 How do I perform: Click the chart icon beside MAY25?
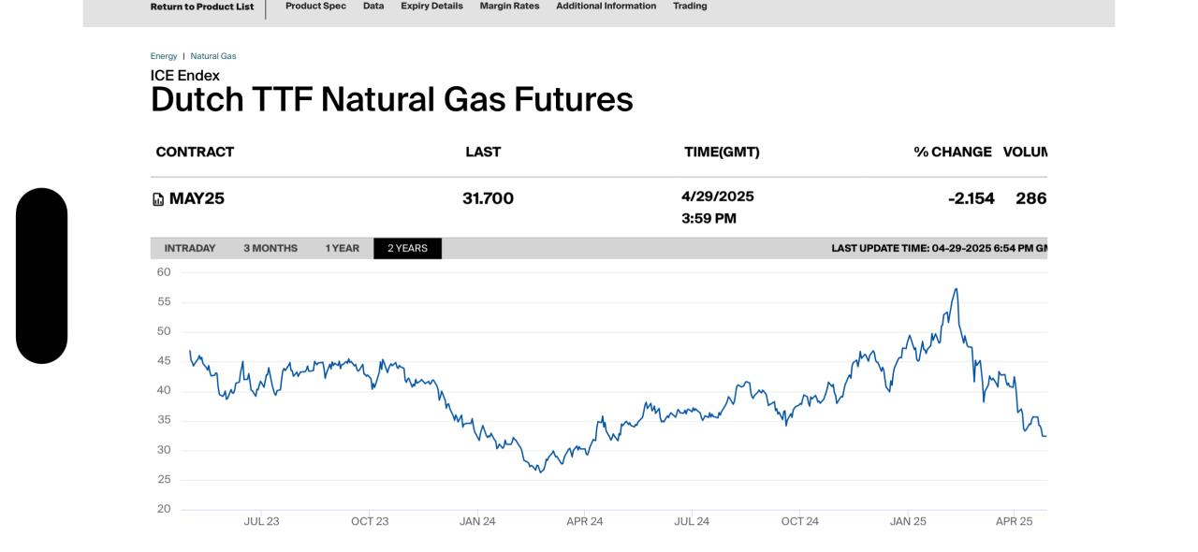coord(158,199)
